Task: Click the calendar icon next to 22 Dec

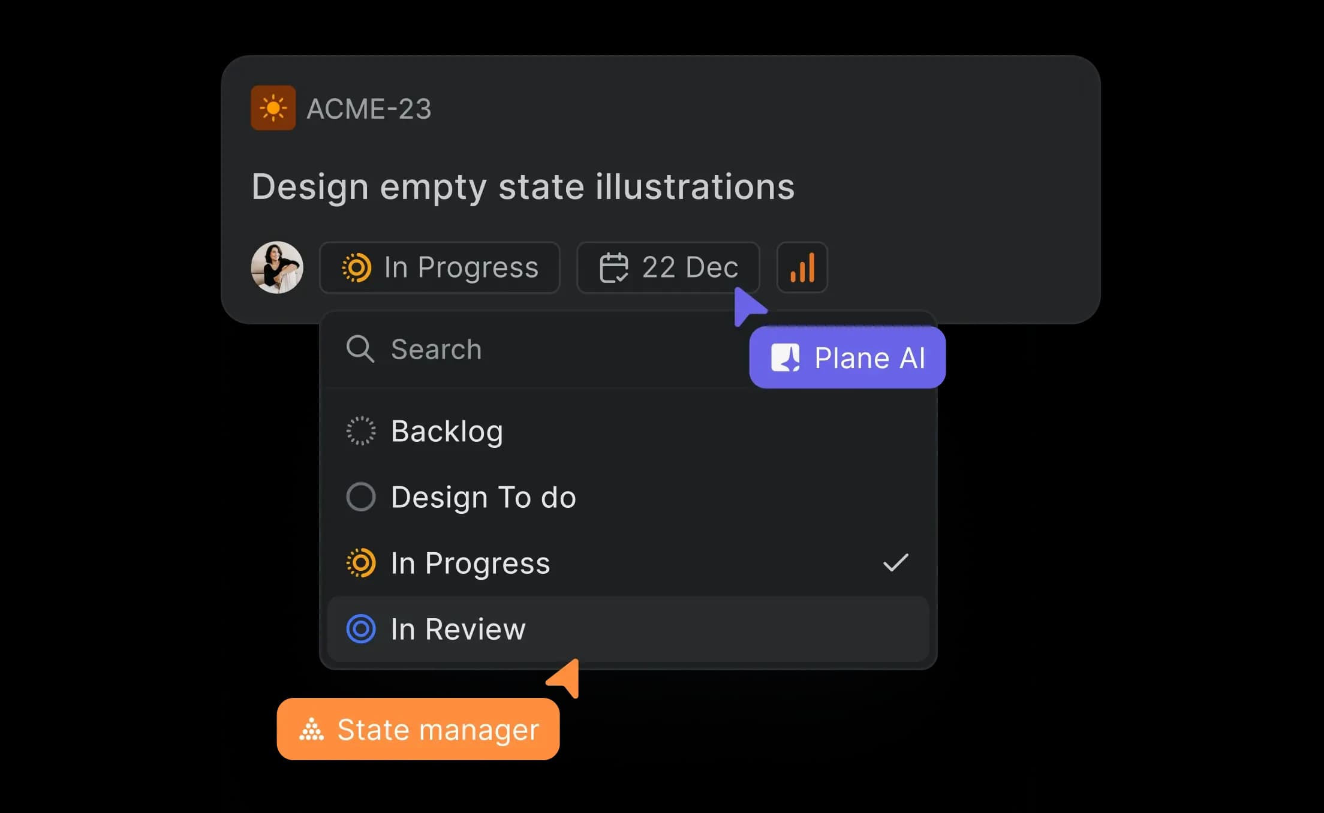Action: (x=613, y=268)
